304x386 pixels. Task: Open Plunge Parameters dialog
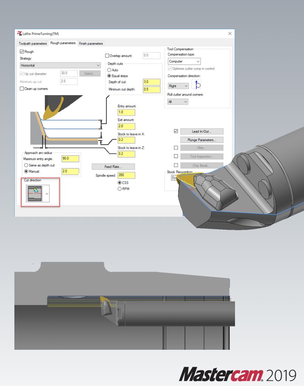pyautogui.click(x=202, y=140)
